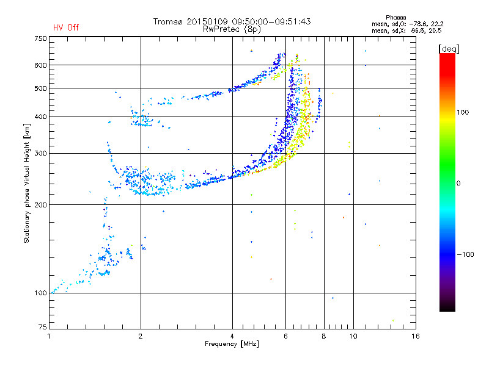
Task: Click the y-axis label "400"
Action: pos(40,117)
